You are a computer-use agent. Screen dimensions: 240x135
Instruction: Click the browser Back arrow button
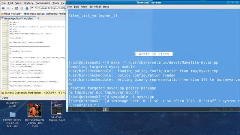click(x=3, y=8)
